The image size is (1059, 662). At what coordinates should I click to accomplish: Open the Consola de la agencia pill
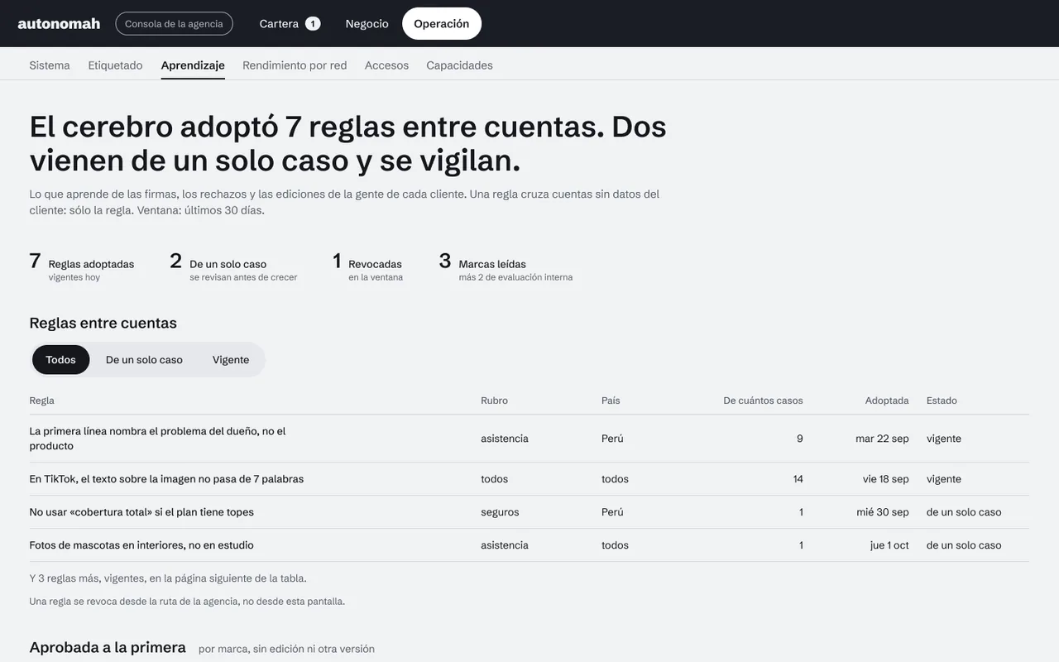click(174, 23)
